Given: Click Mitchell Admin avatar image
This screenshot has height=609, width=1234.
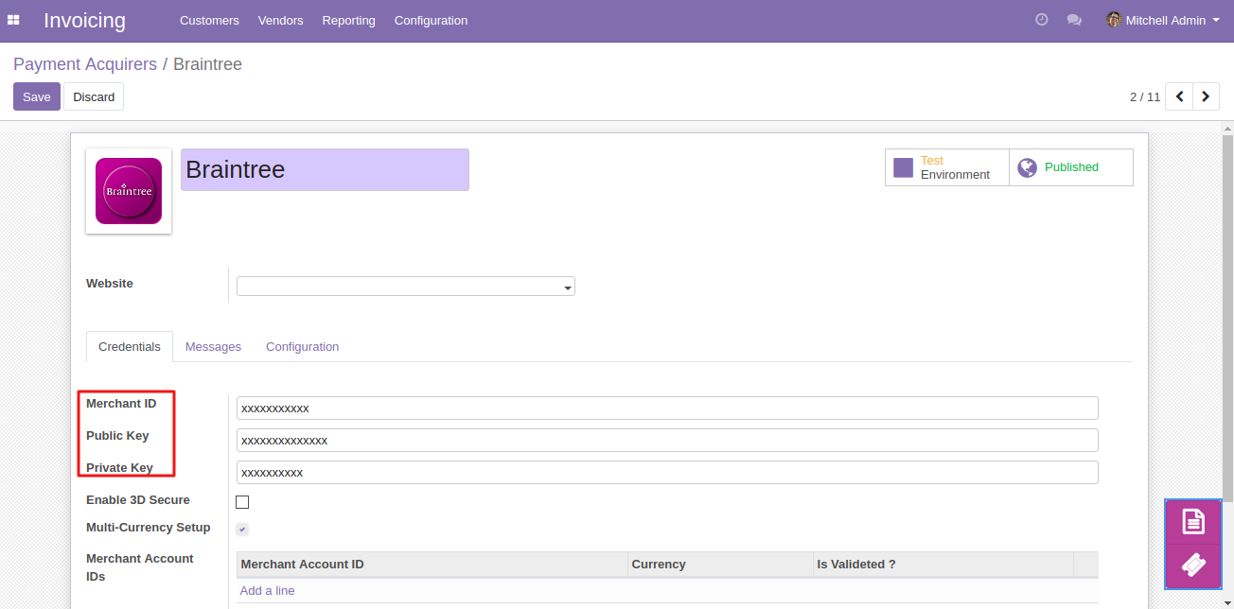Looking at the screenshot, I should point(1114,20).
